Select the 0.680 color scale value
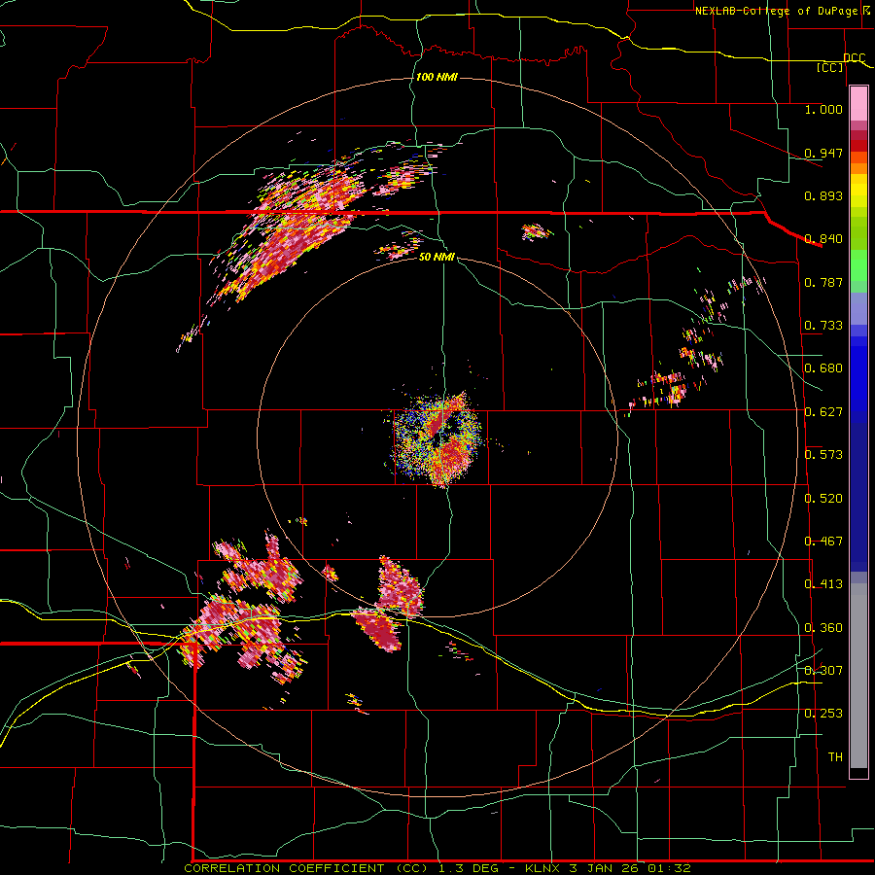This screenshot has height=875, width=875. click(823, 368)
